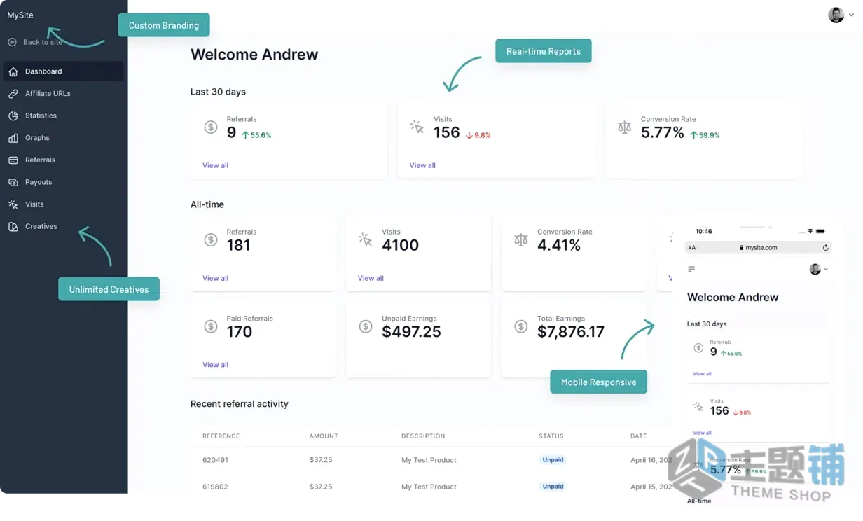This screenshot has height=521, width=863.
Task: Click the mysite.com address bar in mobile preview
Action: click(758, 248)
